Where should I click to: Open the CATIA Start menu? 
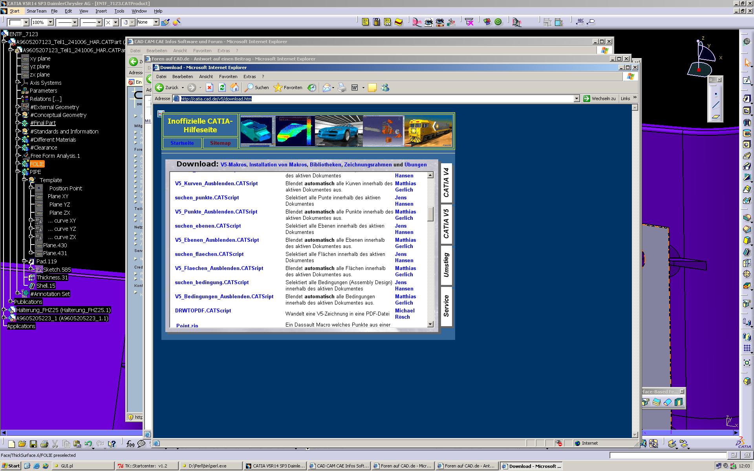15,11
